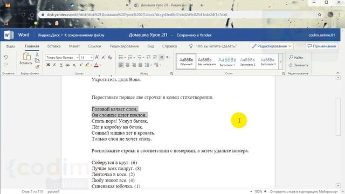
Task: Open the Times New Roman font dropdown
Action: click(x=78, y=58)
